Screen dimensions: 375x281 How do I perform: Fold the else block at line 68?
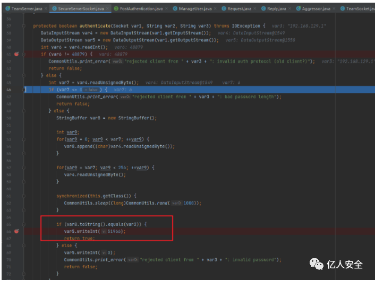(x=24, y=245)
